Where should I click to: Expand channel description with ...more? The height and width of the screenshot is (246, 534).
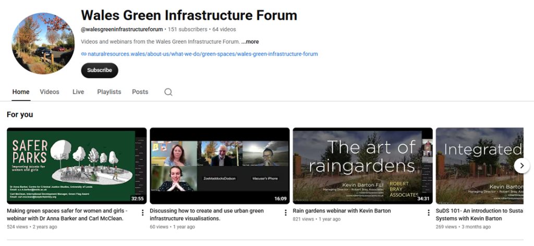(x=250, y=42)
